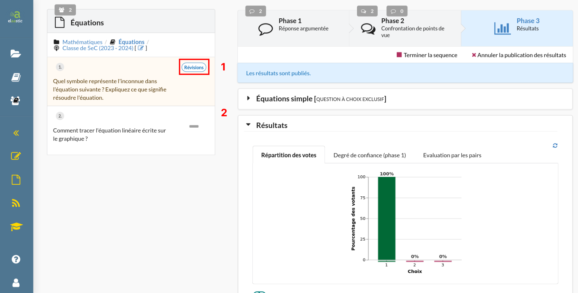Click the participants badge showing 2
Screen dimensions: 578x293
pos(65,10)
